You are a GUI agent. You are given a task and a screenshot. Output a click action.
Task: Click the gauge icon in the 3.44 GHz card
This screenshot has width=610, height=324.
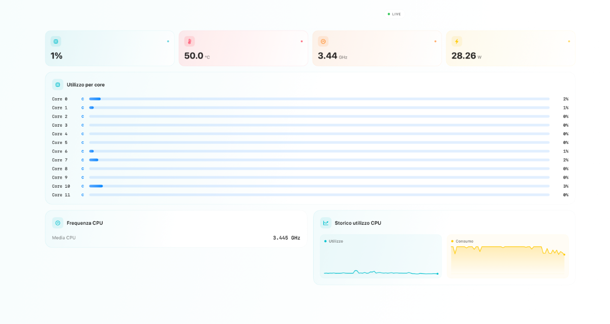323,41
